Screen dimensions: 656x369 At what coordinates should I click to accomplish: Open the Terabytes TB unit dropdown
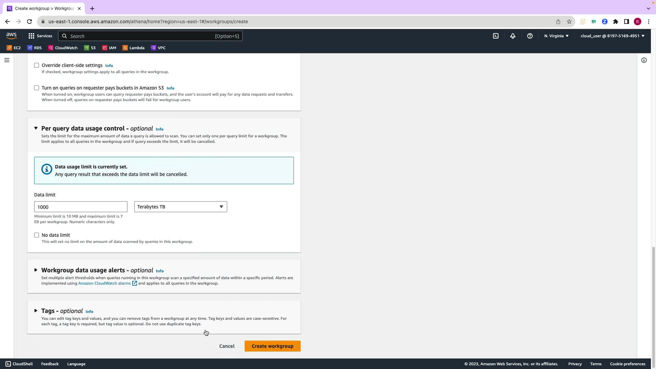(180, 207)
